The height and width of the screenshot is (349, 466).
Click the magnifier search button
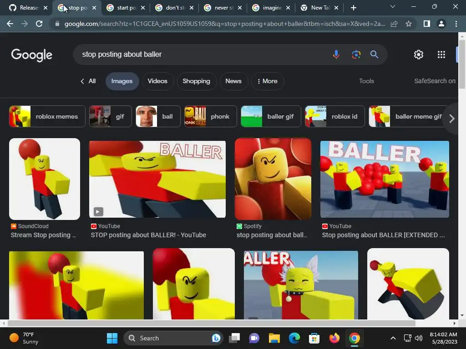[x=374, y=55]
